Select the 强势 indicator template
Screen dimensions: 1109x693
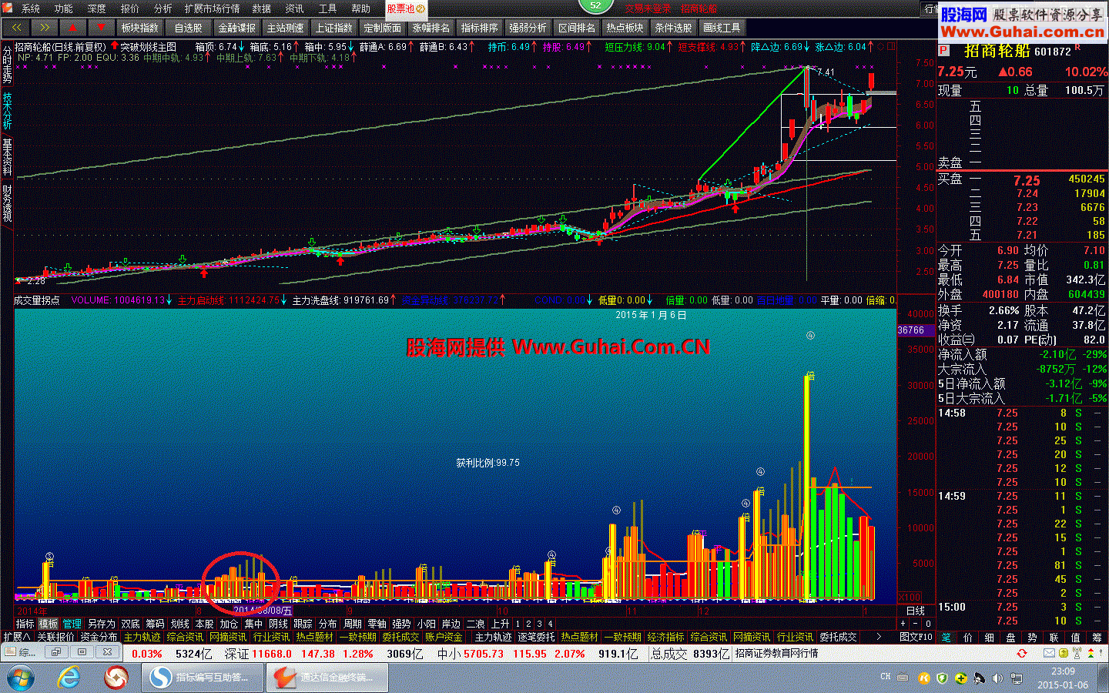pyautogui.click(x=401, y=624)
